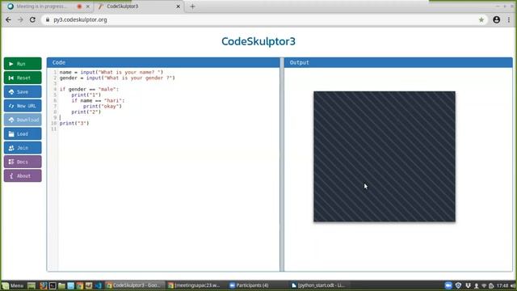Go forward in browser history

click(20, 19)
